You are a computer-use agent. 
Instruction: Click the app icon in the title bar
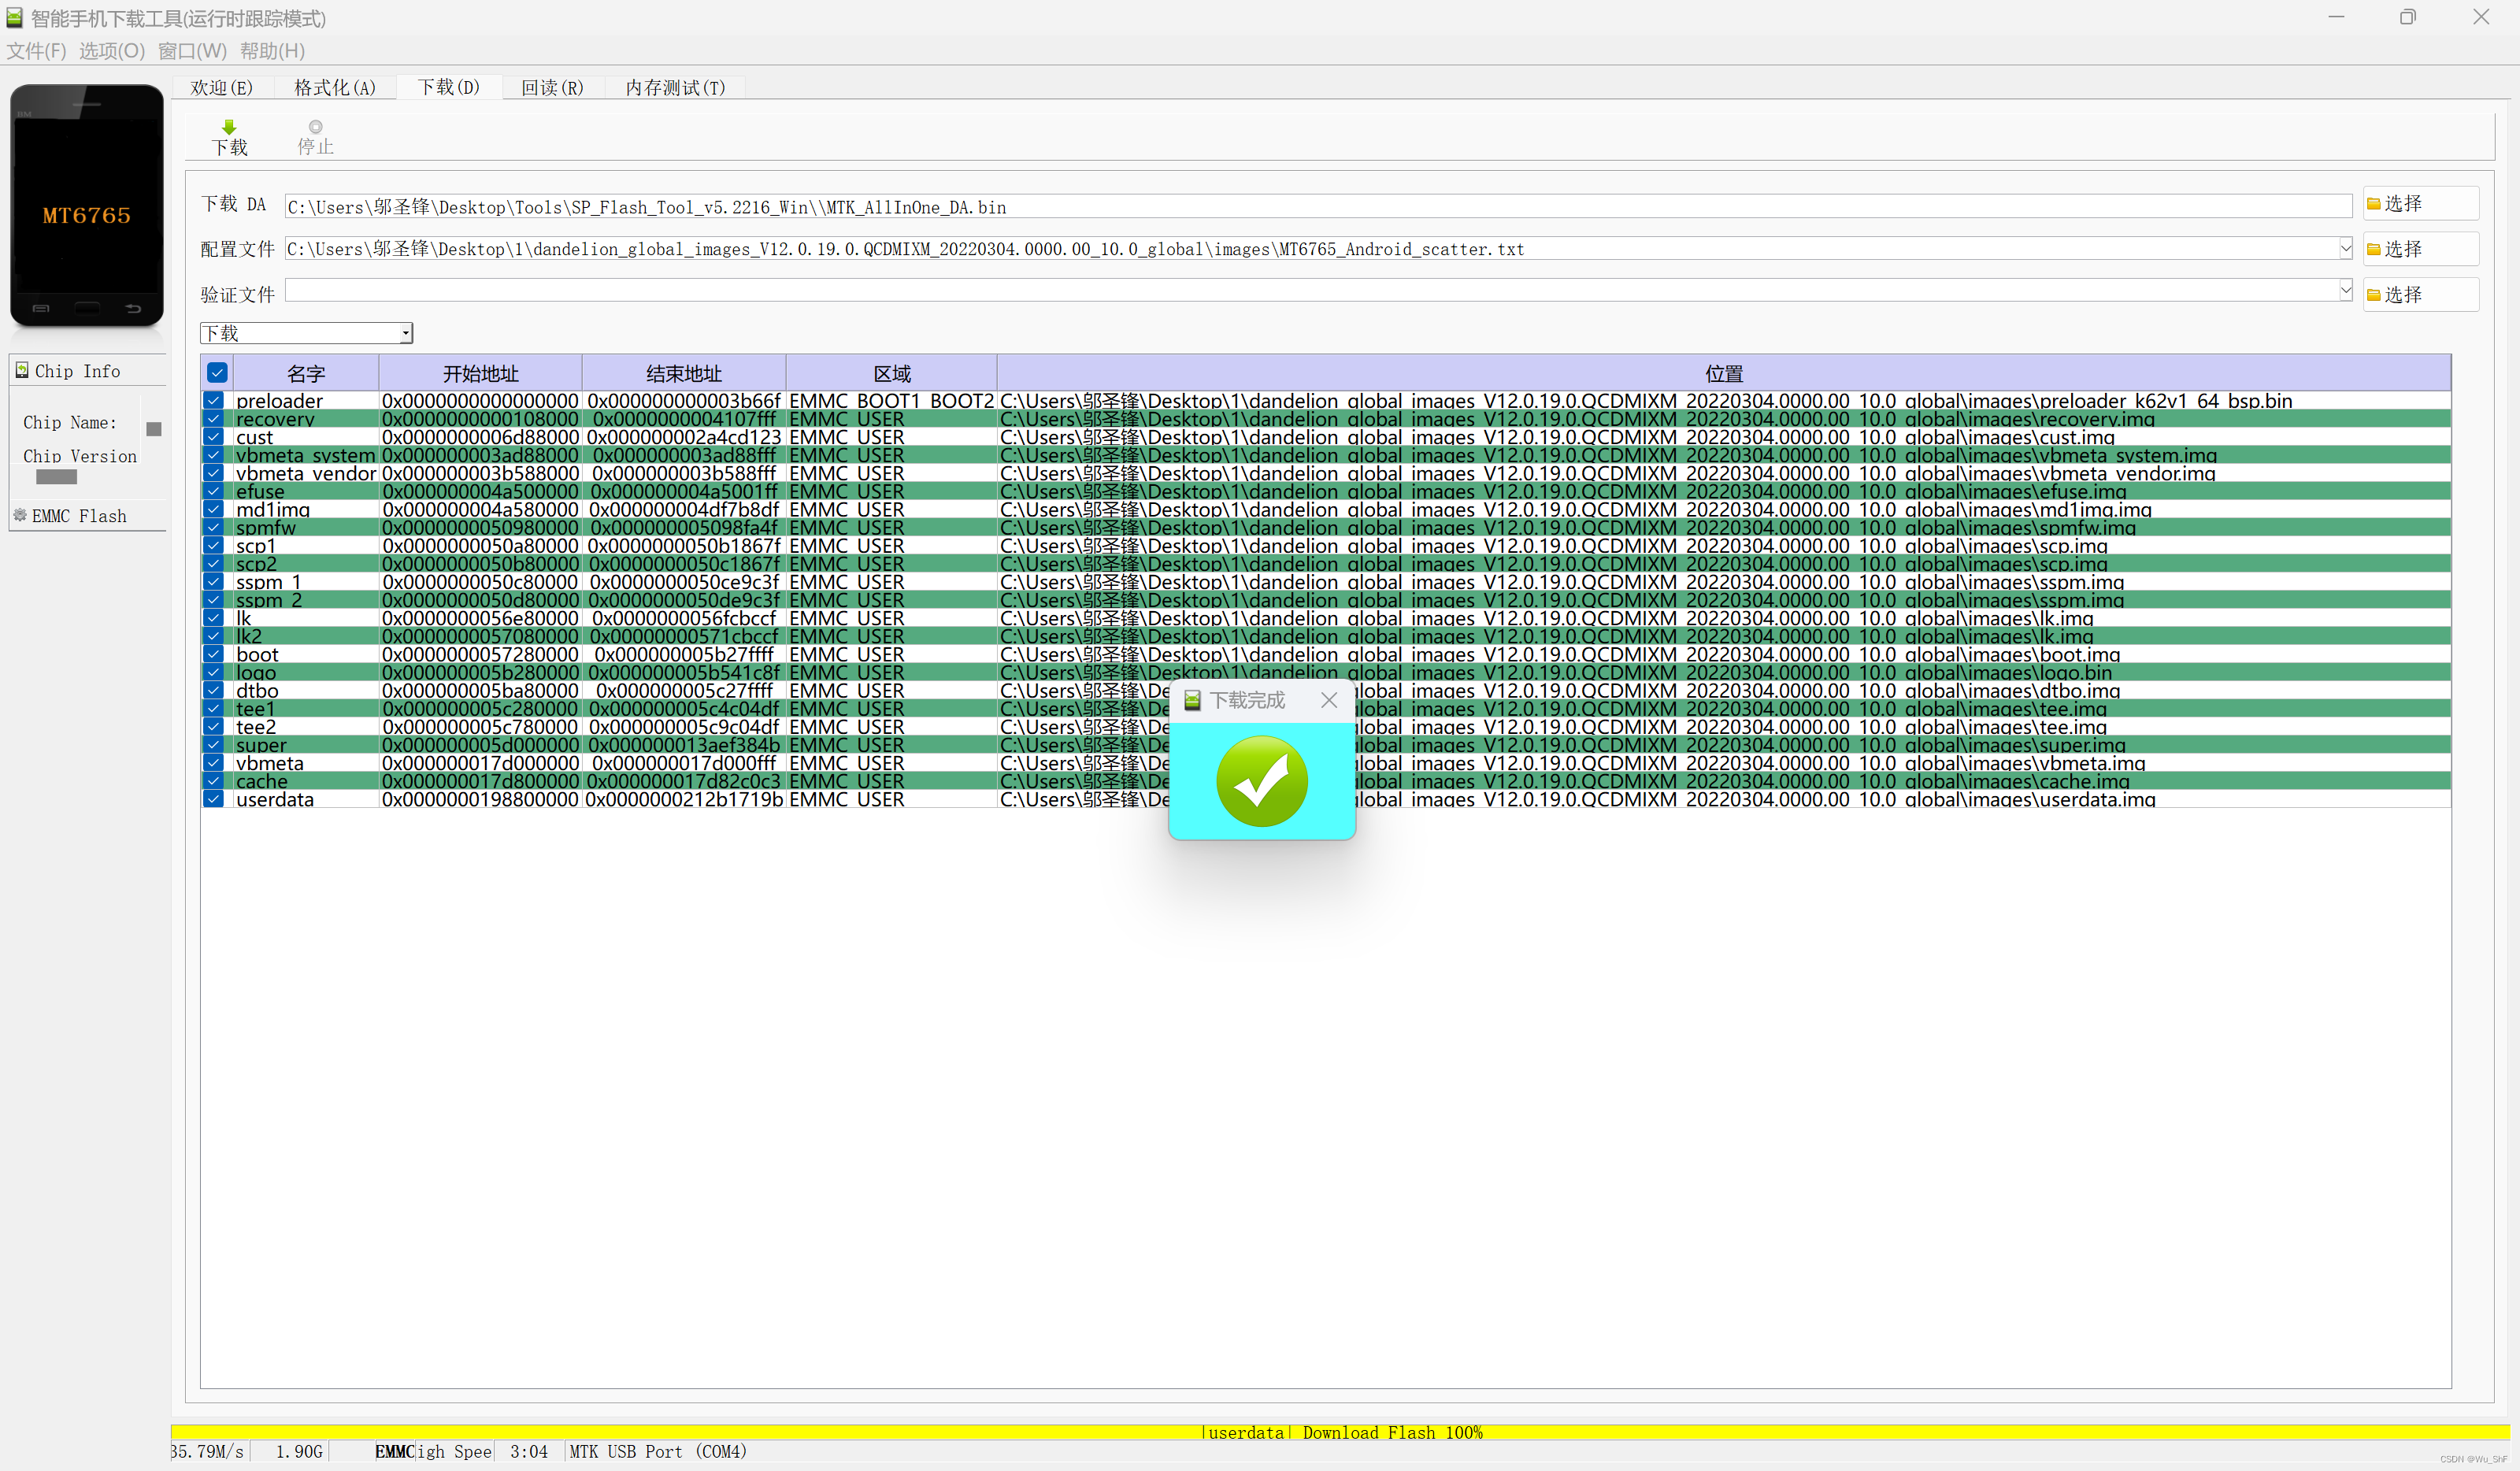tap(14, 17)
